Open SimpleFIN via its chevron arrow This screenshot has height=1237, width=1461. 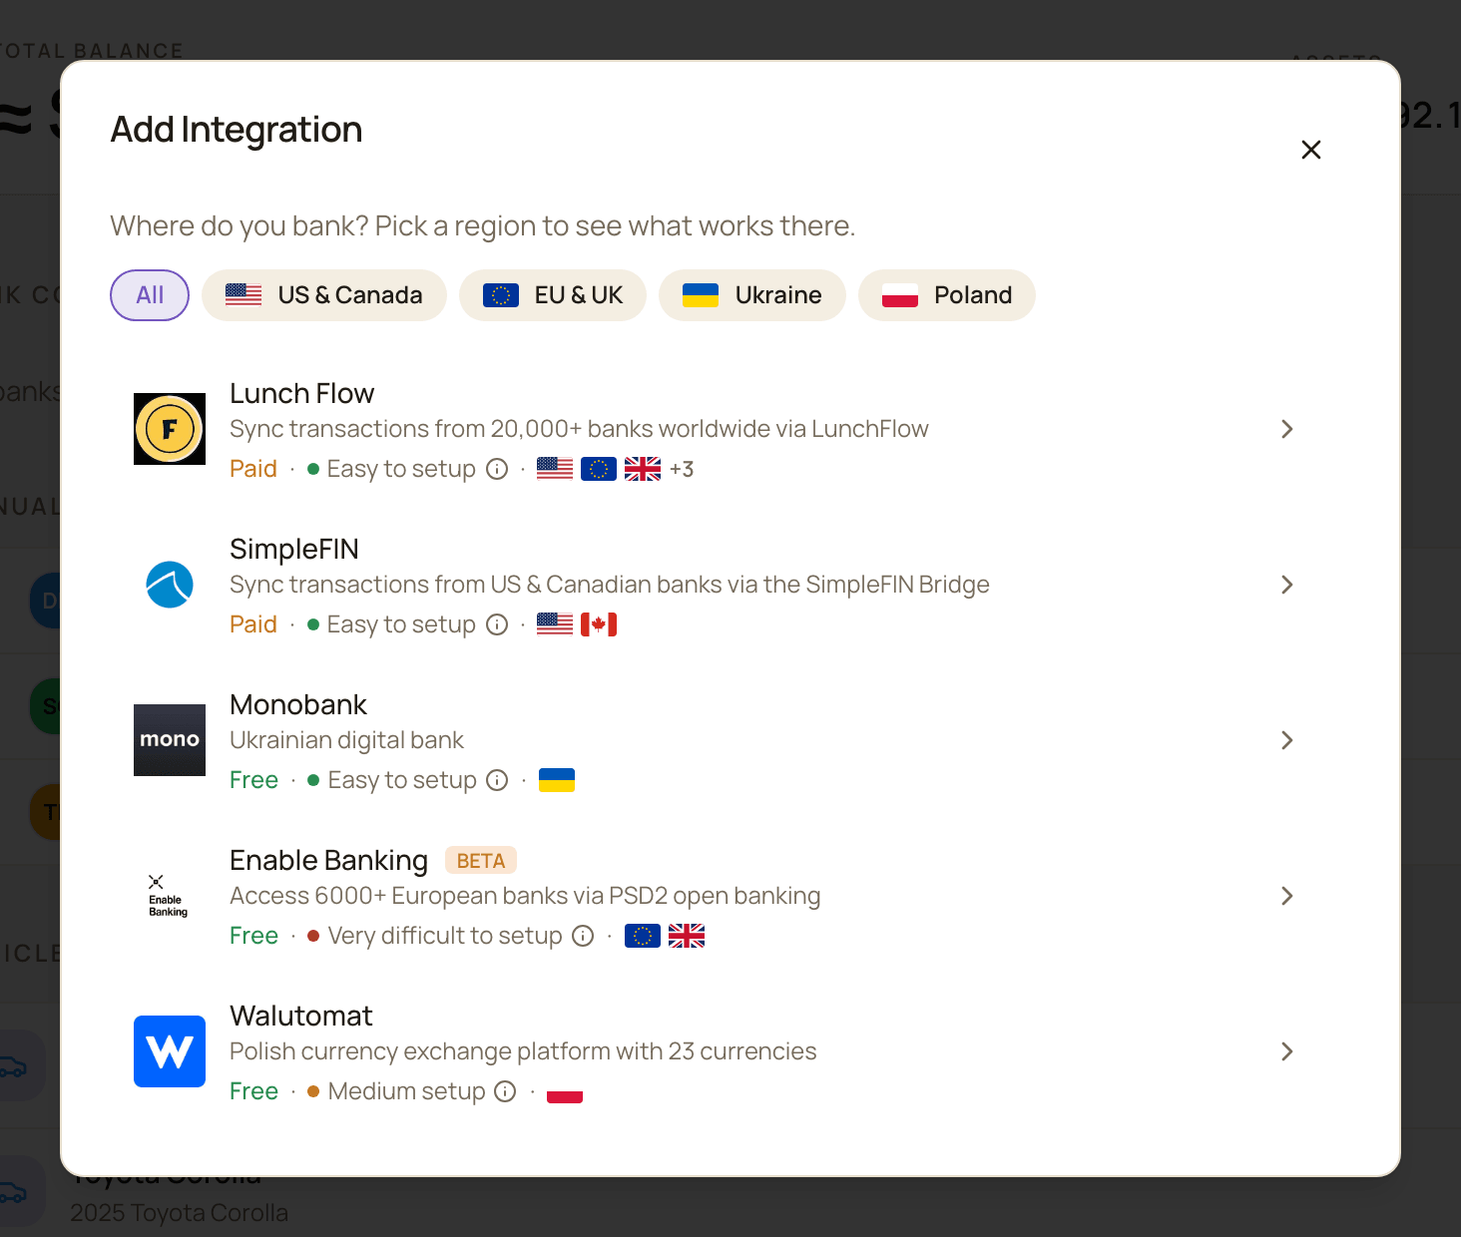click(x=1287, y=585)
